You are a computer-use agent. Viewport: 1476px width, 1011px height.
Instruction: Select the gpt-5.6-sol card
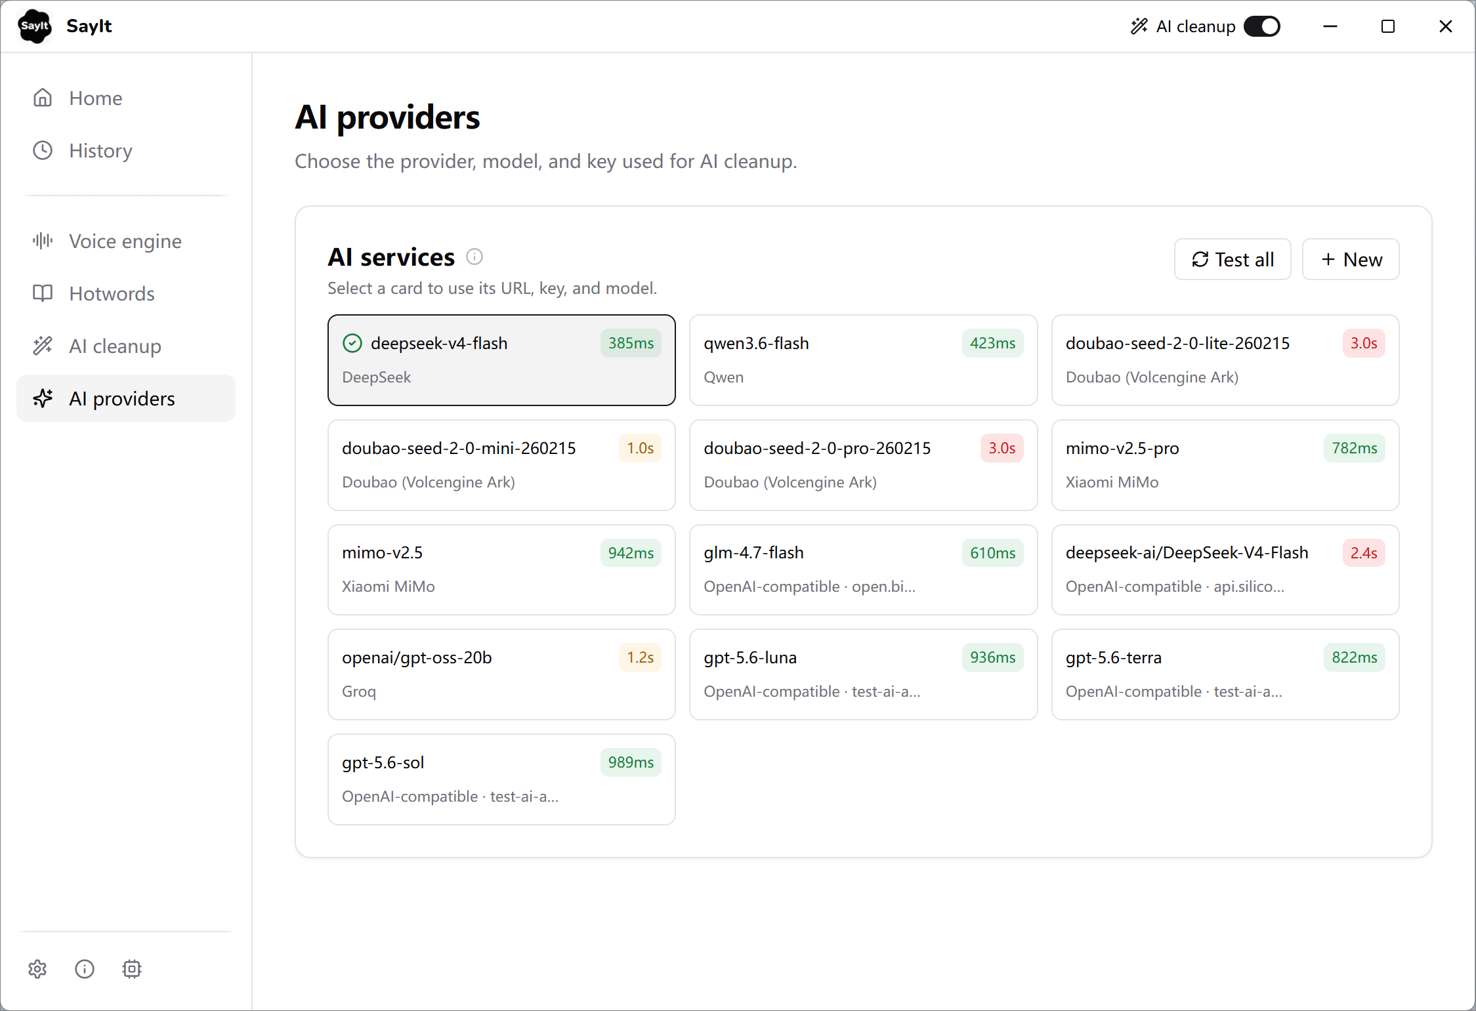(x=501, y=779)
